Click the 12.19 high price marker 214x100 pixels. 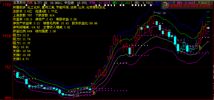pyautogui.click(x=161, y=13)
